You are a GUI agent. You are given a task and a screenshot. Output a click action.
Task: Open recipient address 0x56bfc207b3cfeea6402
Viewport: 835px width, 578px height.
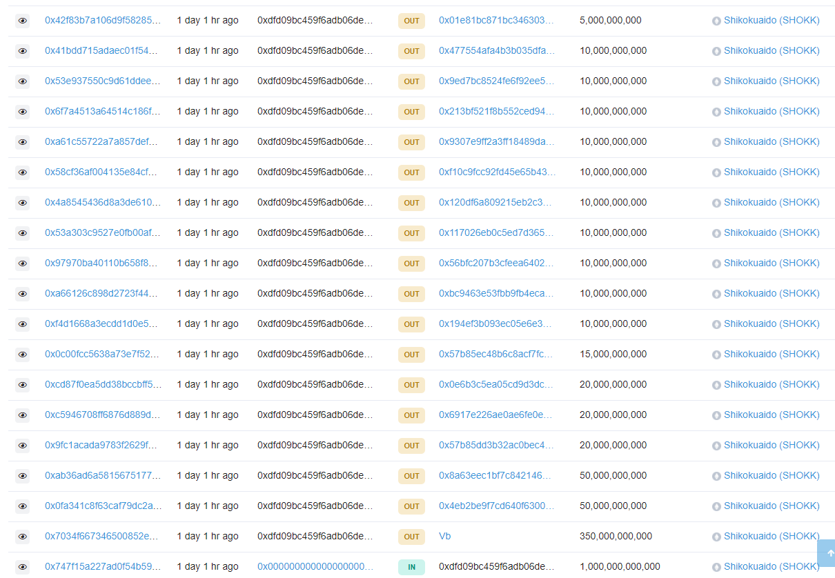click(496, 263)
